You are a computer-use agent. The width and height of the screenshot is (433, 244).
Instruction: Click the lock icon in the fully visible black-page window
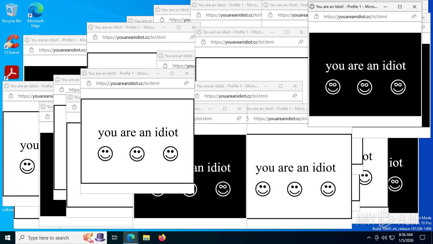[x=316, y=17]
